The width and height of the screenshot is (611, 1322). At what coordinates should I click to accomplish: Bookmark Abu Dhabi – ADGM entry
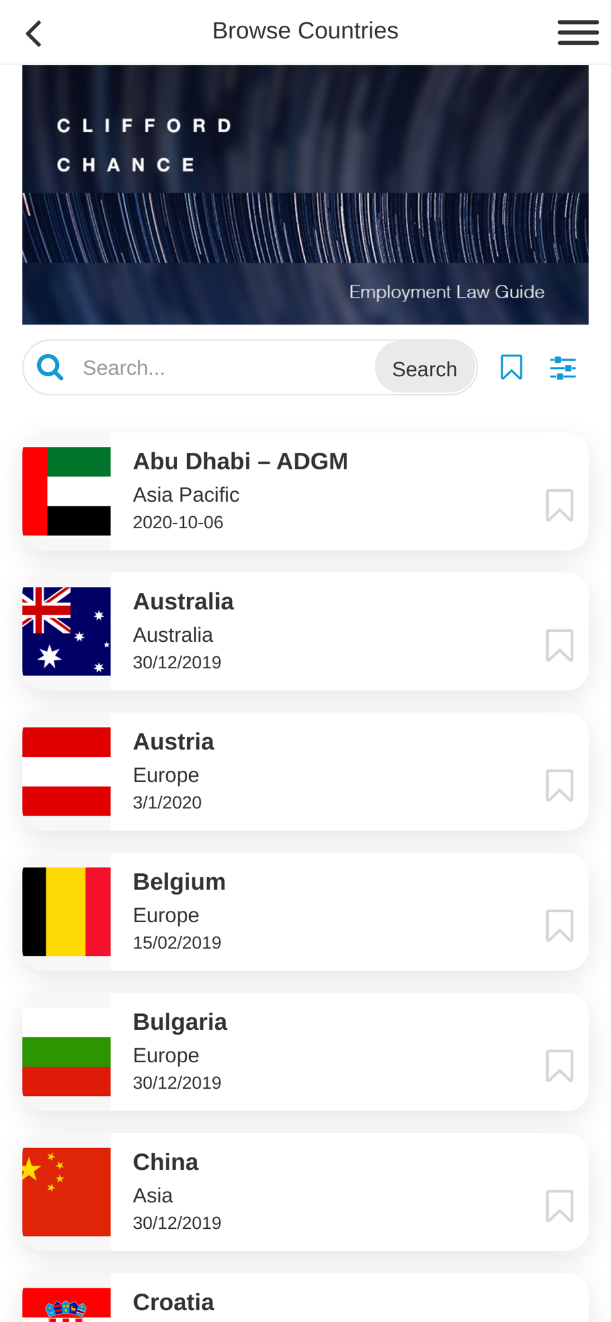(559, 506)
